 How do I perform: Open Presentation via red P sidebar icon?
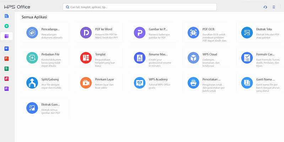[x=6, y=59]
